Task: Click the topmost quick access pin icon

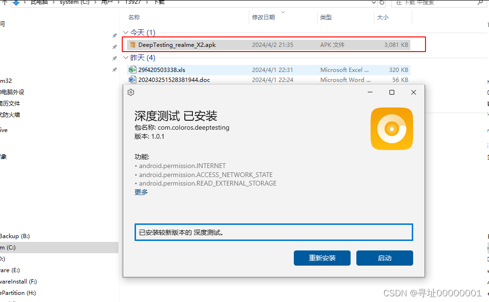Action: pos(115,36)
